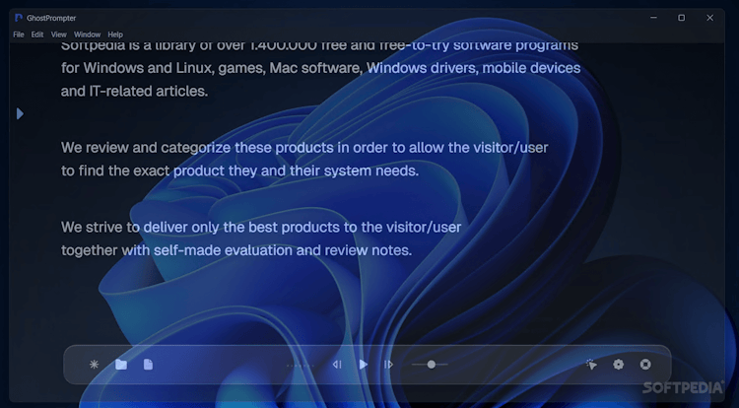Click the line starting 'We review and categorize'
This screenshot has height=408, width=739.
tap(304, 148)
